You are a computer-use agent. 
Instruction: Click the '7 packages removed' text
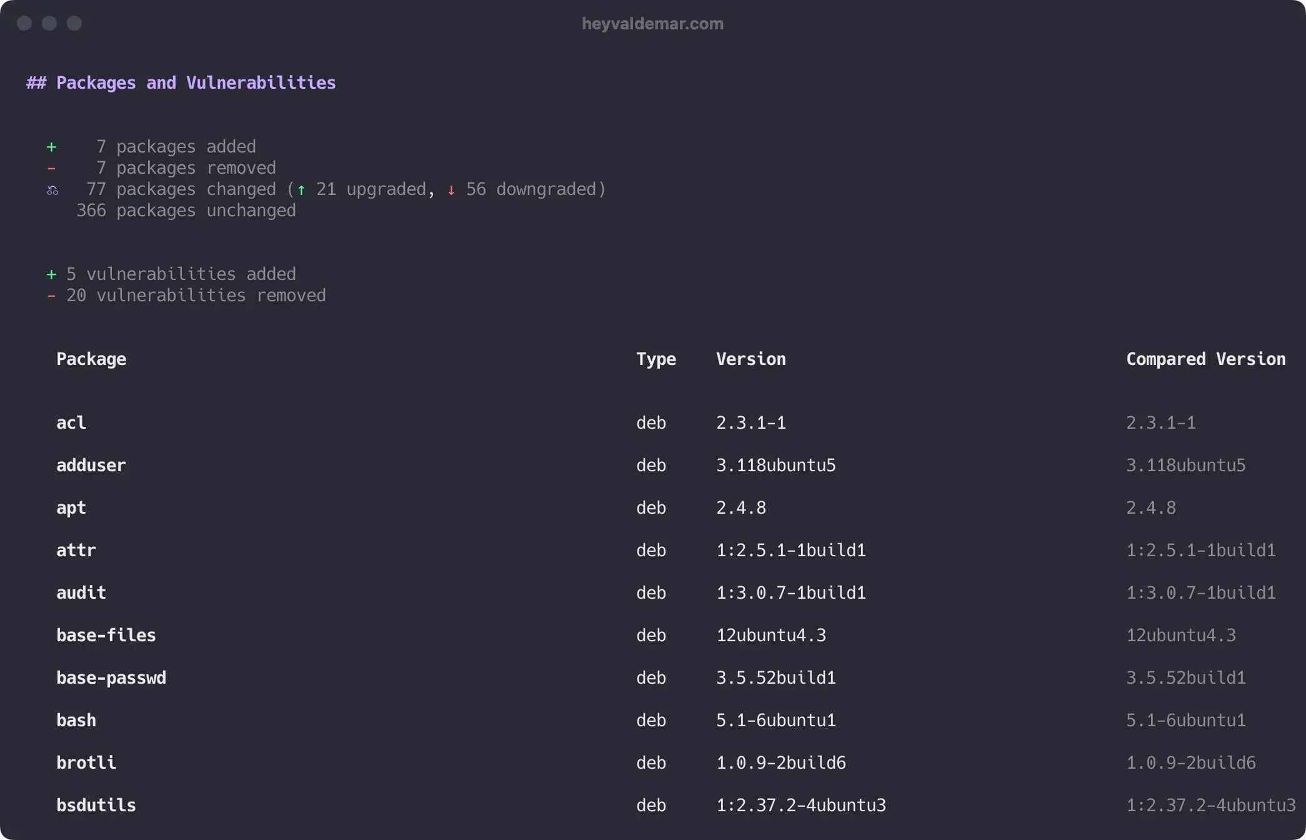coord(186,168)
